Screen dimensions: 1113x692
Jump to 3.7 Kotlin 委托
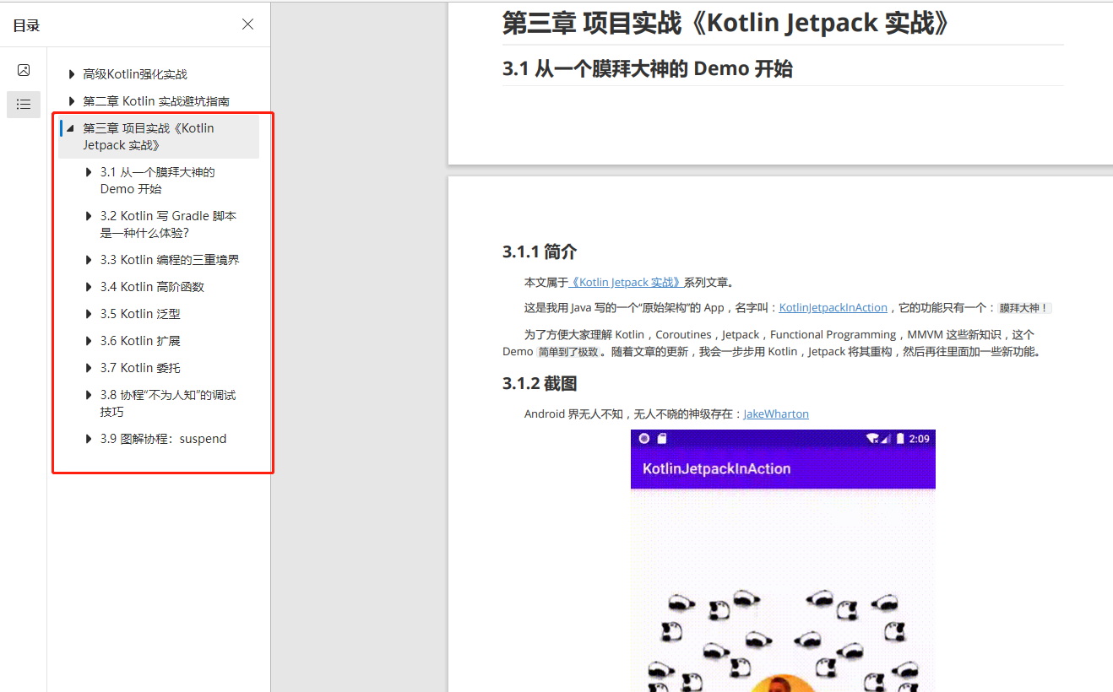tap(140, 368)
